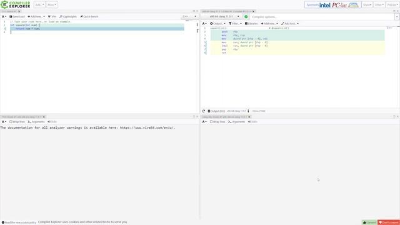Open the Add dropdown in top bar

click(40, 4)
